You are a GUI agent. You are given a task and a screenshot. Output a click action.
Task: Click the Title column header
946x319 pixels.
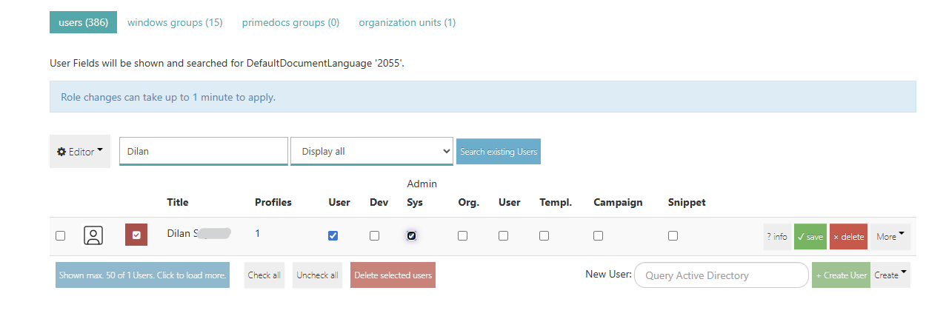coord(178,202)
